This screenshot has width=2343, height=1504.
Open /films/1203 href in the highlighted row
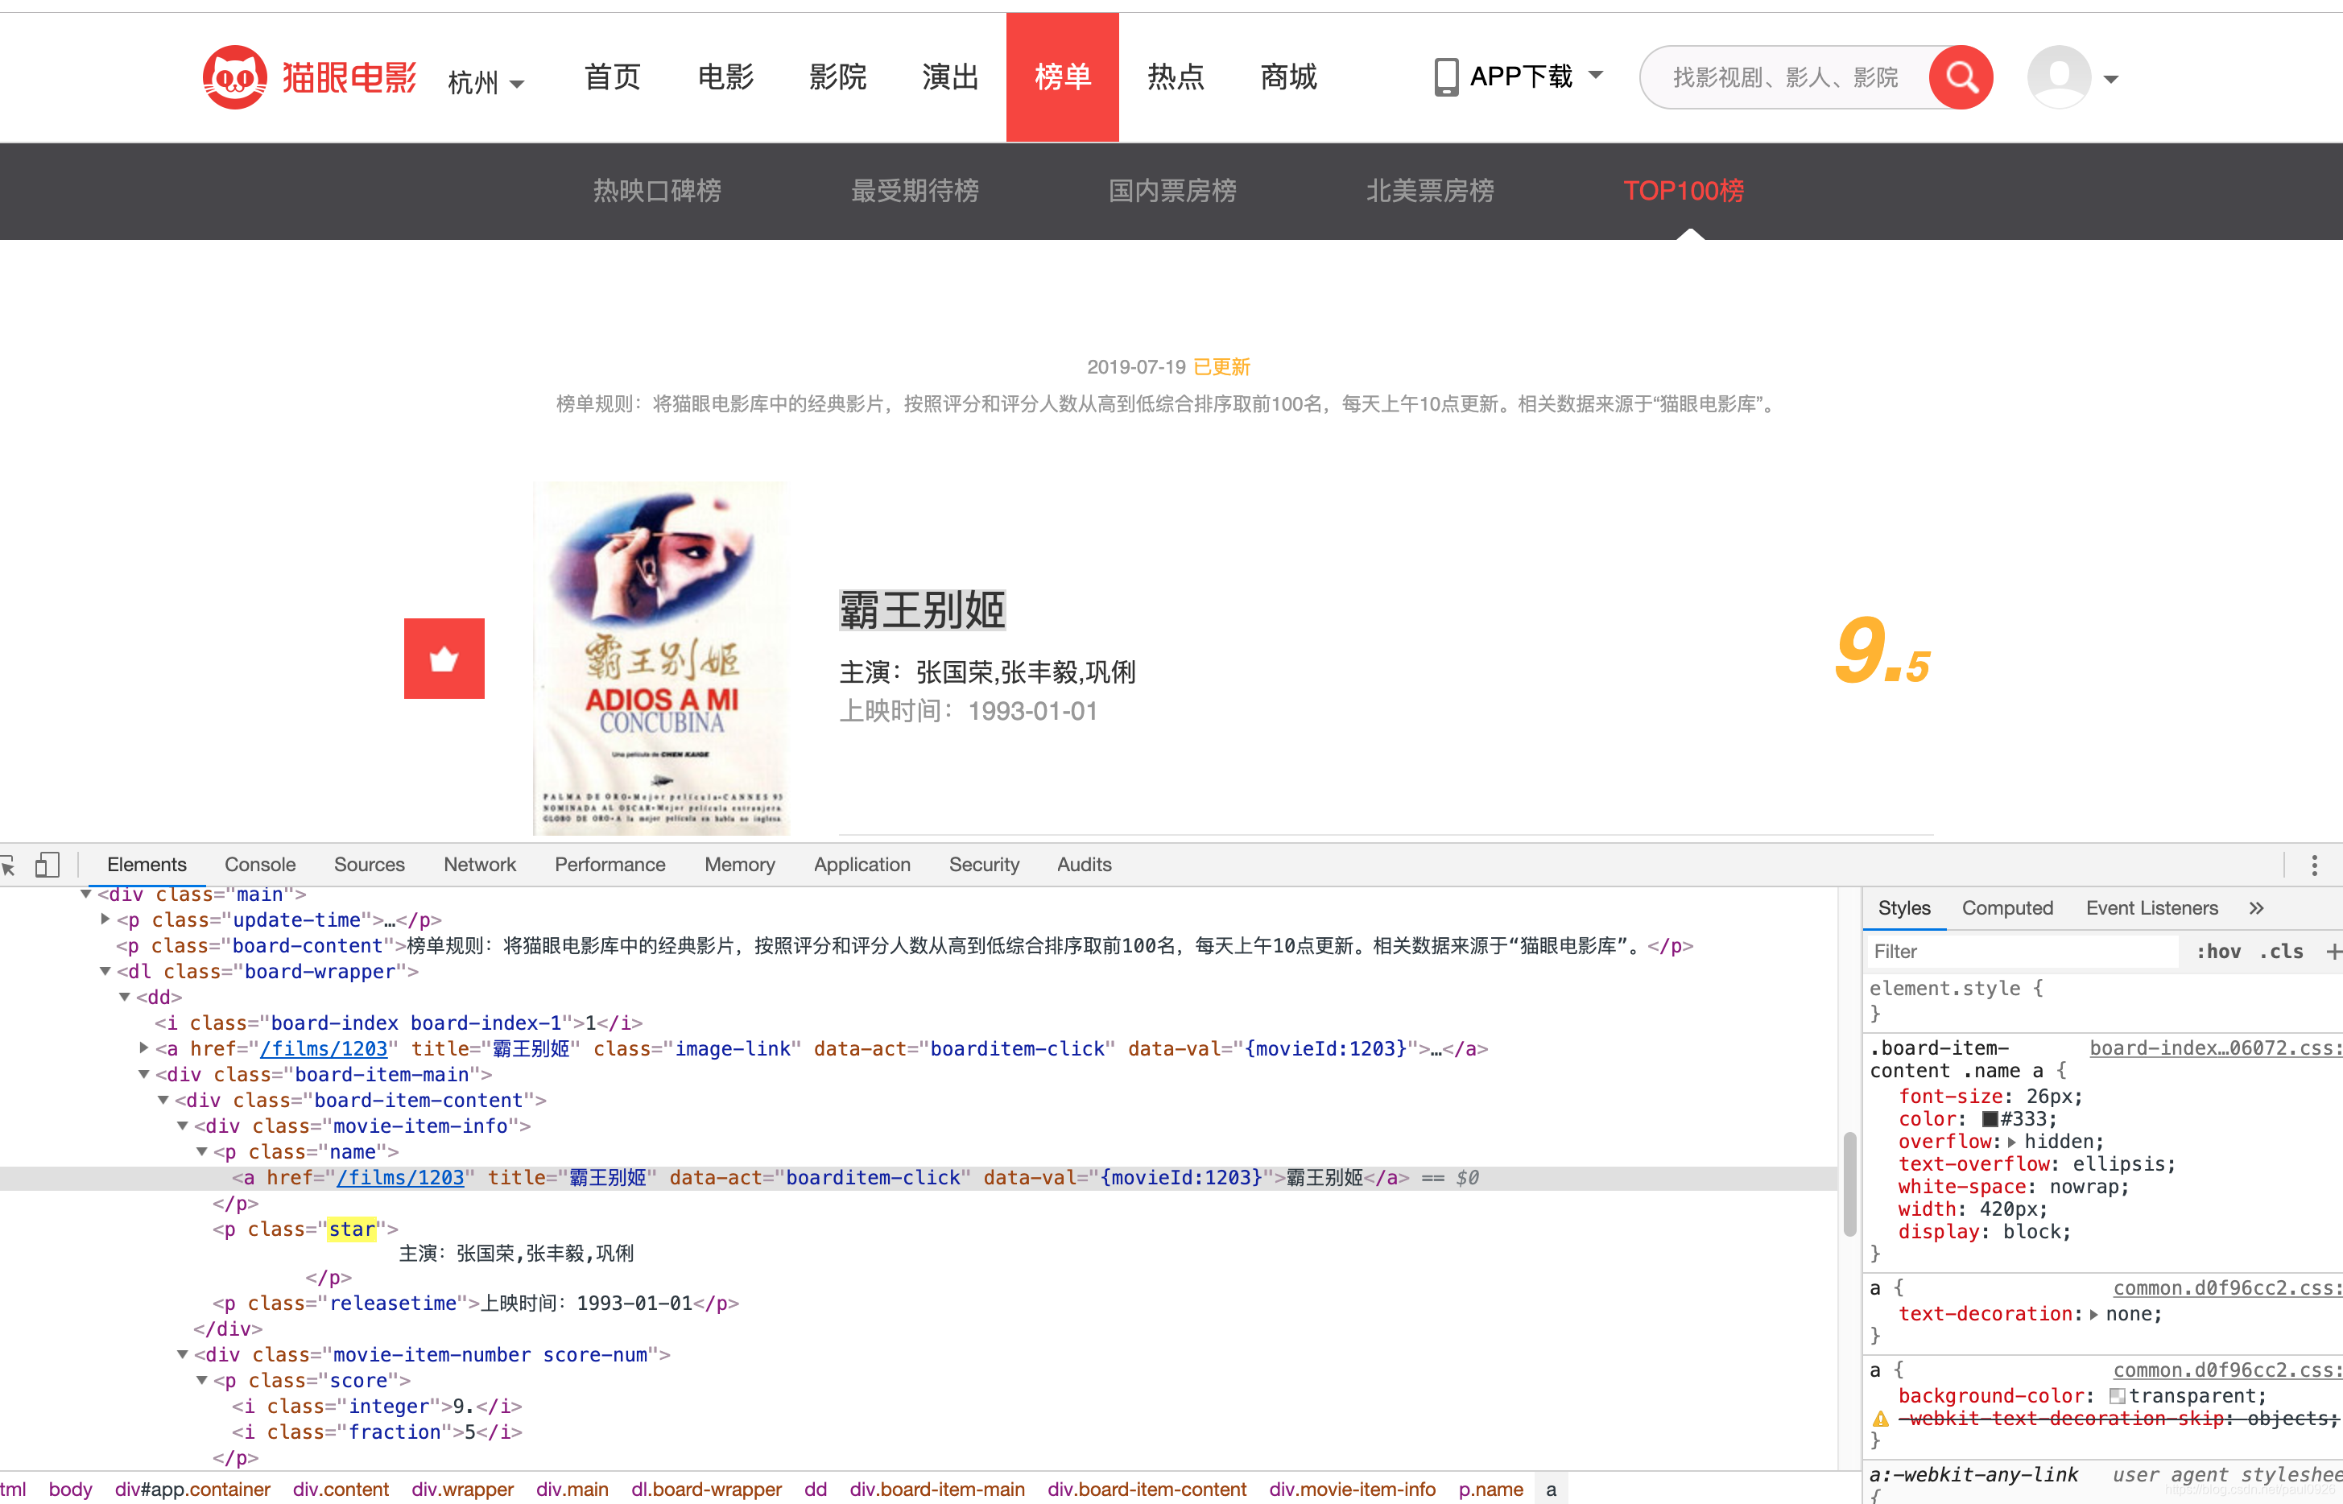coord(400,1178)
